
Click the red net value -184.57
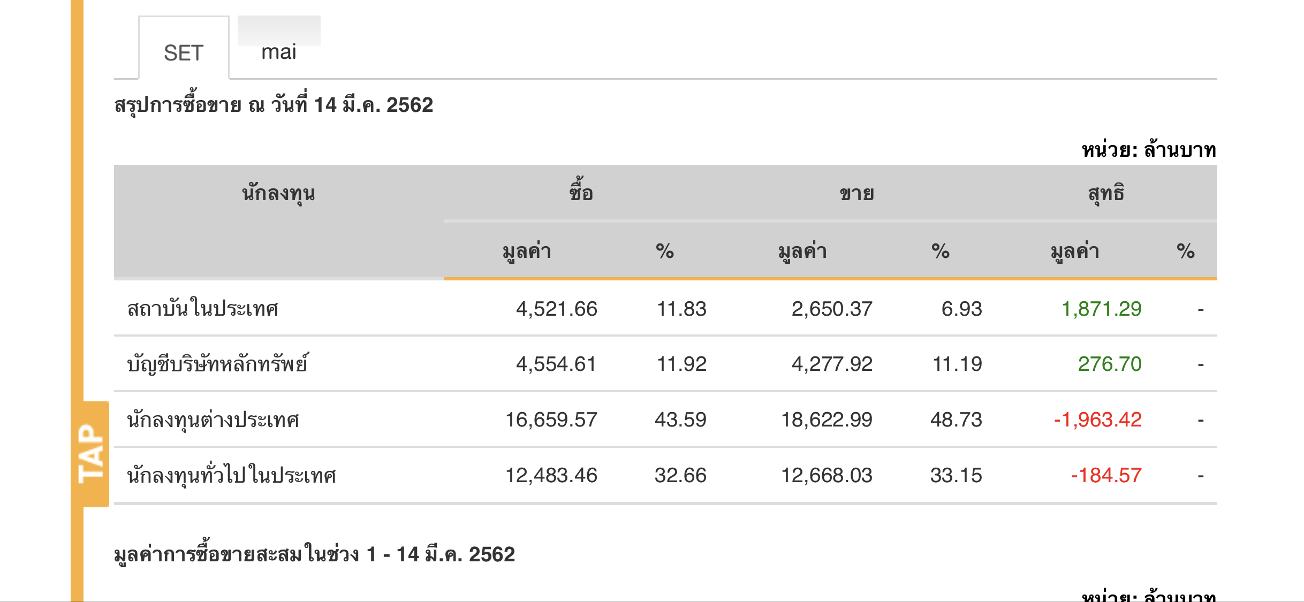pos(1106,475)
